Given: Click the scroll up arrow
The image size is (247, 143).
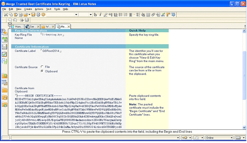Looking at the screenshot, I should click(244, 31).
